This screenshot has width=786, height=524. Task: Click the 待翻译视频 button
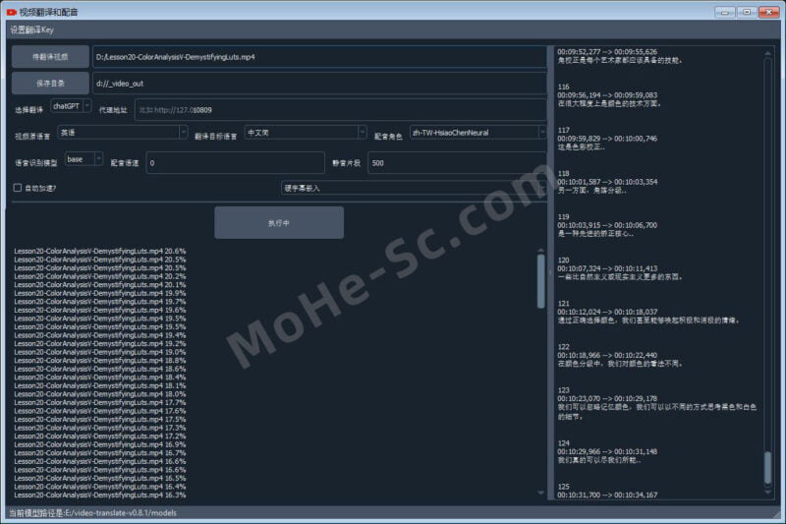coord(50,57)
